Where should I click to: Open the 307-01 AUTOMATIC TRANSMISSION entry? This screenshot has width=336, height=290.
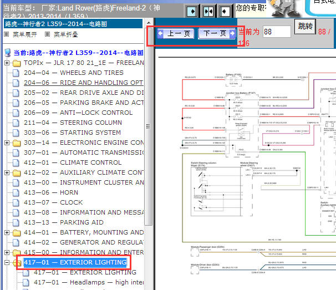pos(84,152)
